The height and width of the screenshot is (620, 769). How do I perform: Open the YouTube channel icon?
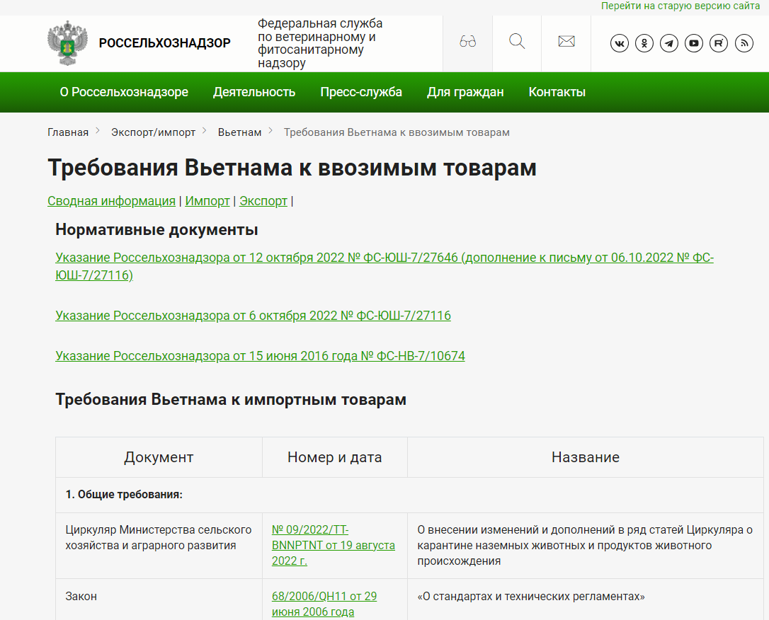click(x=694, y=43)
